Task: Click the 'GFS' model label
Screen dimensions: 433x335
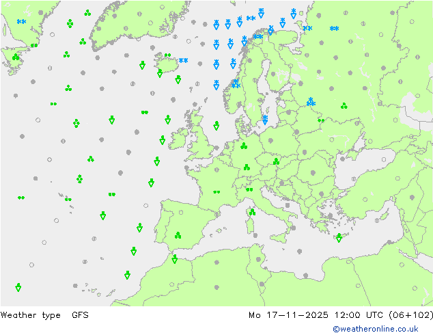Action: [x=80, y=314]
